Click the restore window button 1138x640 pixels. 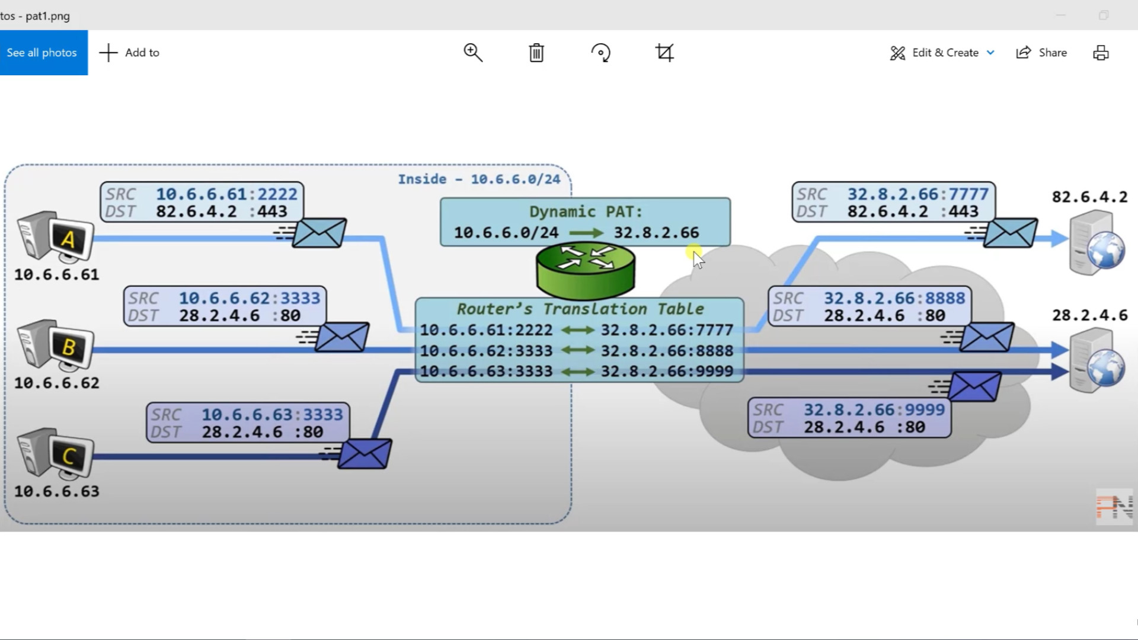pos(1104,15)
